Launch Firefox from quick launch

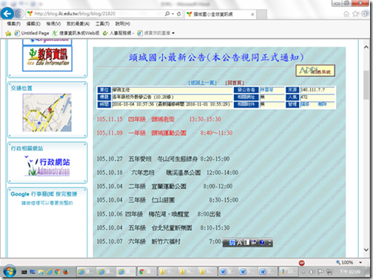tap(66, 272)
